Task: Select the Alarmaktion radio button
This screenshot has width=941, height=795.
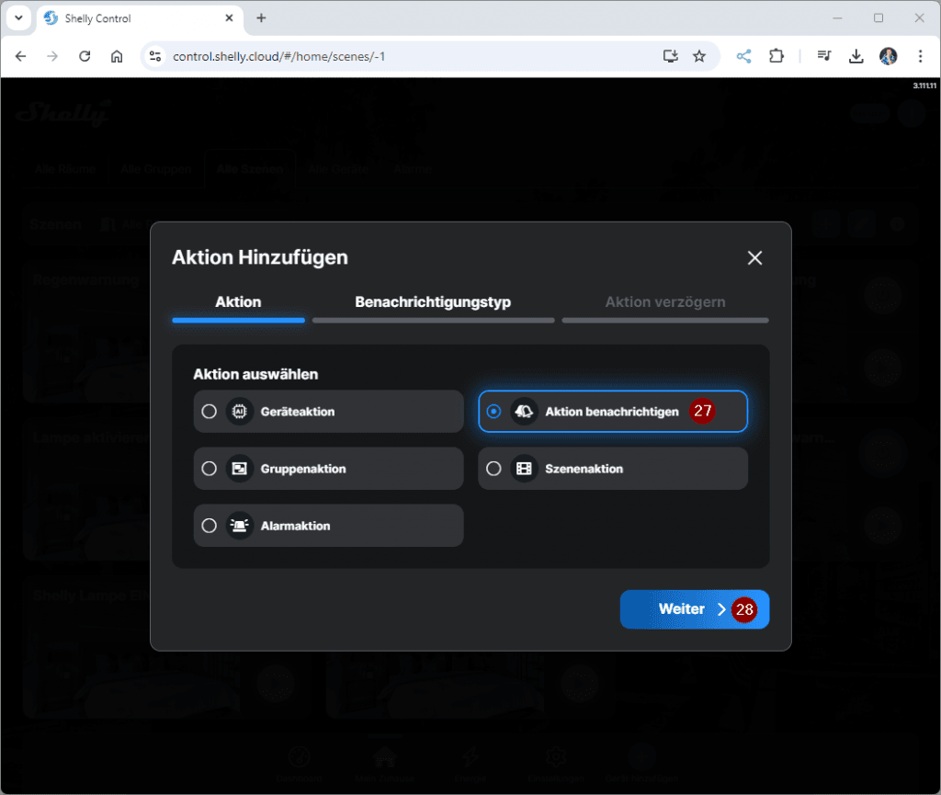Action: click(210, 526)
